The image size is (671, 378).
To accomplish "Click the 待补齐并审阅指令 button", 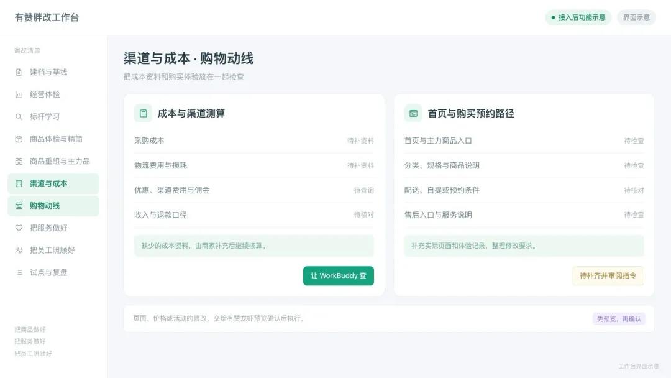I will click(608, 275).
